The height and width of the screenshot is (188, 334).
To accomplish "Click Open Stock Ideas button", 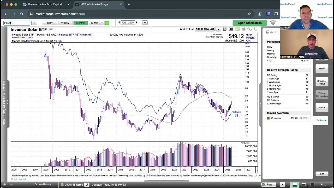I will point(249,23).
